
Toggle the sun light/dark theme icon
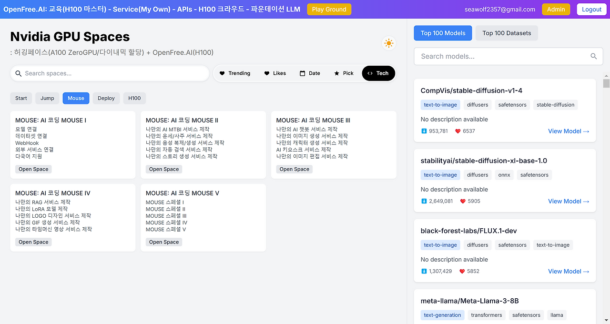tap(389, 43)
